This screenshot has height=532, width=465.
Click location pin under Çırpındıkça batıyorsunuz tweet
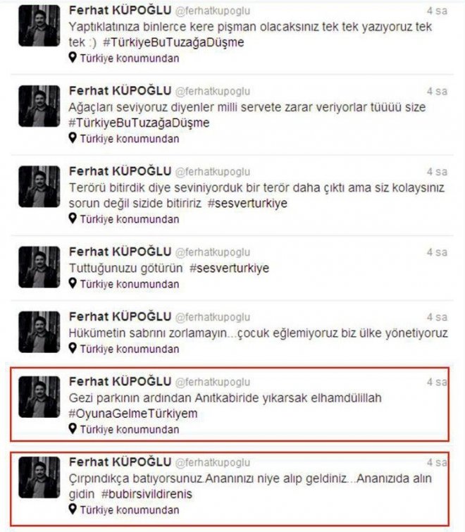[x=73, y=509]
